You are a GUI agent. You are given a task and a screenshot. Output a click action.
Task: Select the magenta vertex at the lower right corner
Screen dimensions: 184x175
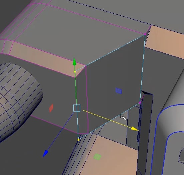(140, 103)
